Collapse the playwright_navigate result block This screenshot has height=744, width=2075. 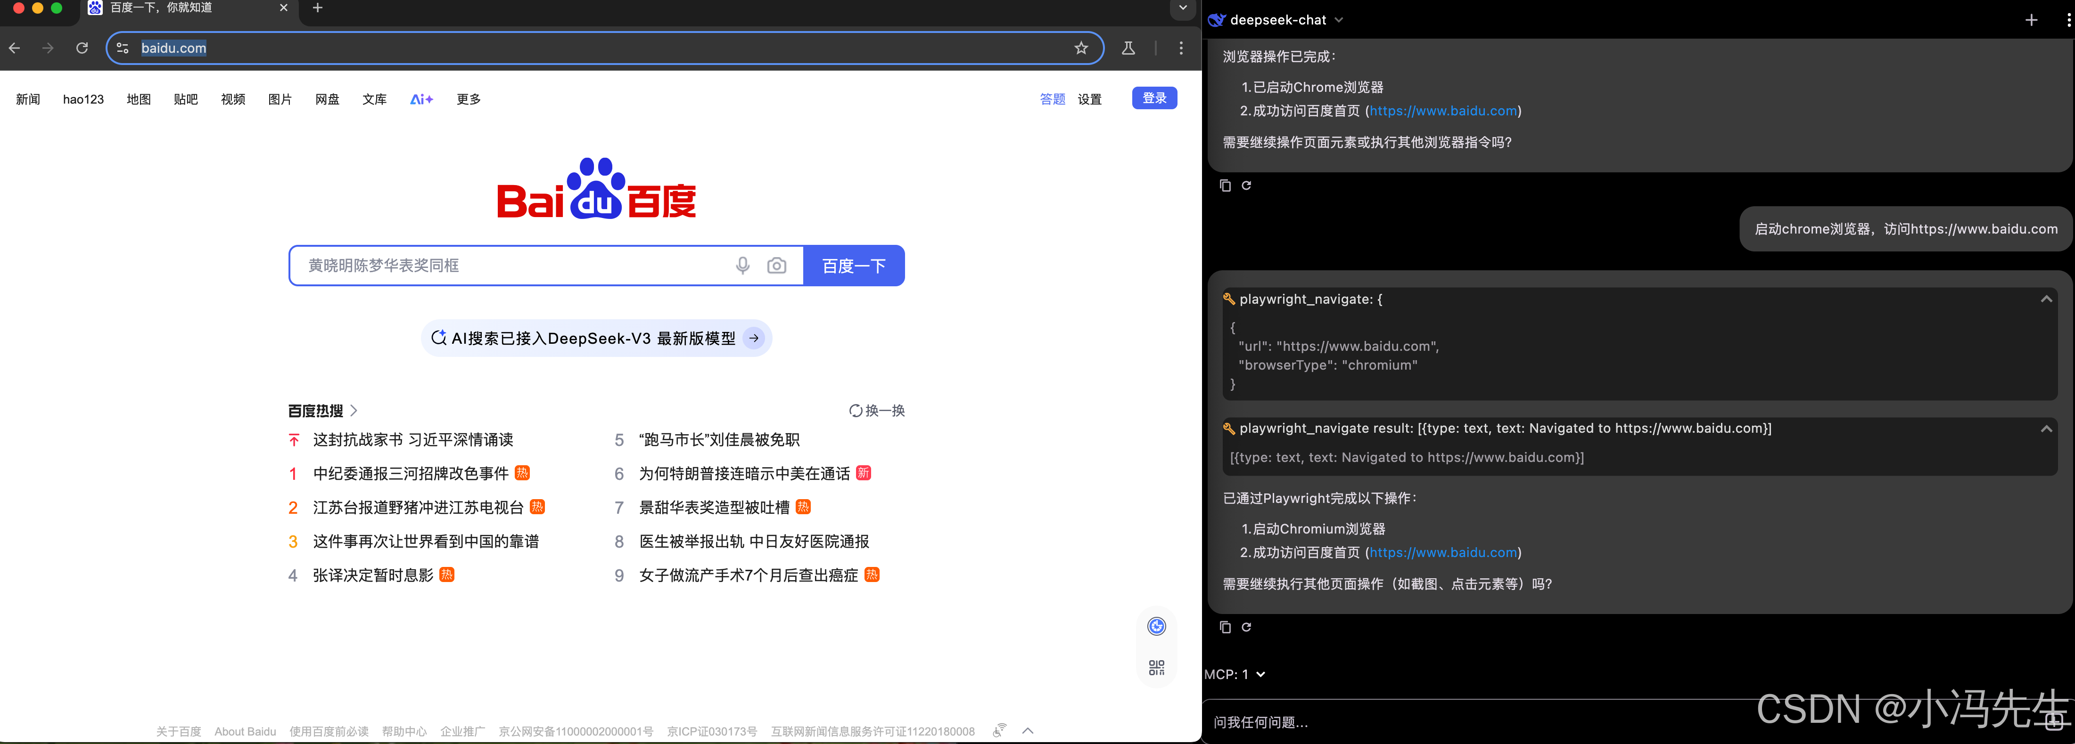(2046, 429)
